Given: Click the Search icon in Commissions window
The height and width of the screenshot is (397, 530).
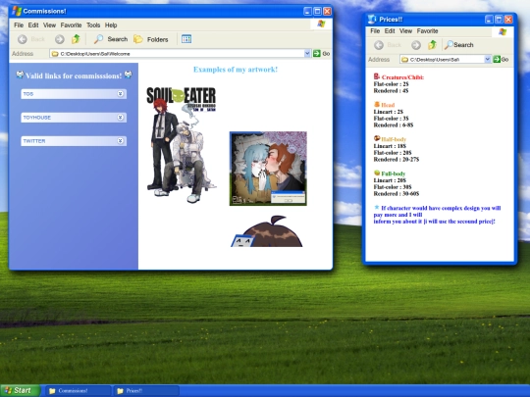Looking at the screenshot, I should 99,39.
